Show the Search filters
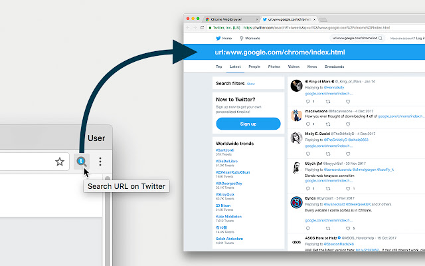This screenshot has height=266, width=425. click(251, 84)
